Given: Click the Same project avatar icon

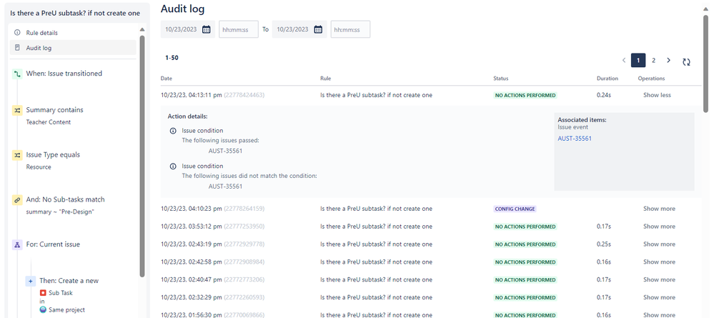Looking at the screenshot, I should [43, 310].
